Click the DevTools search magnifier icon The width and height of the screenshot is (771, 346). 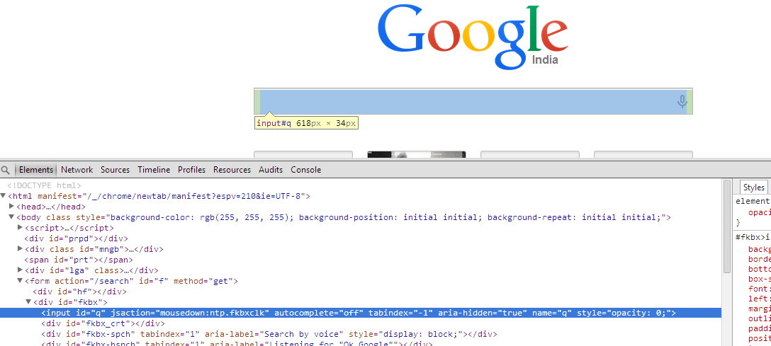pyautogui.click(x=6, y=171)
